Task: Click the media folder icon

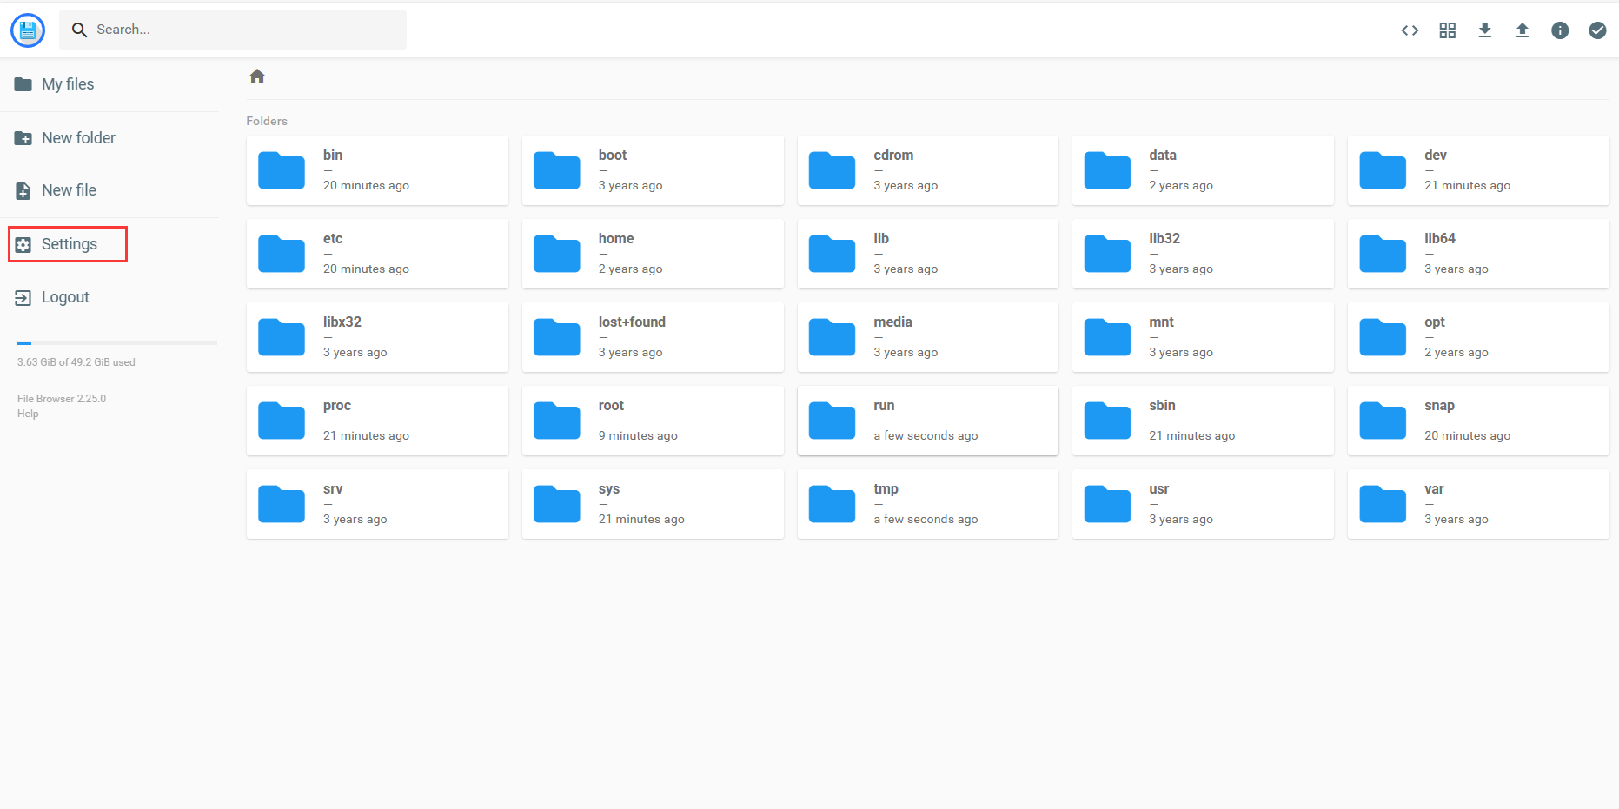Action: tap(833, 337)
